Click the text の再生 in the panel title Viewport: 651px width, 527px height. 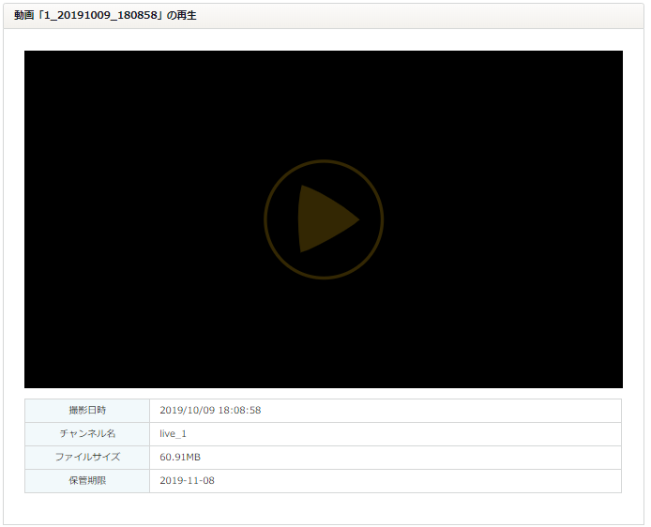tap(181, 16)
